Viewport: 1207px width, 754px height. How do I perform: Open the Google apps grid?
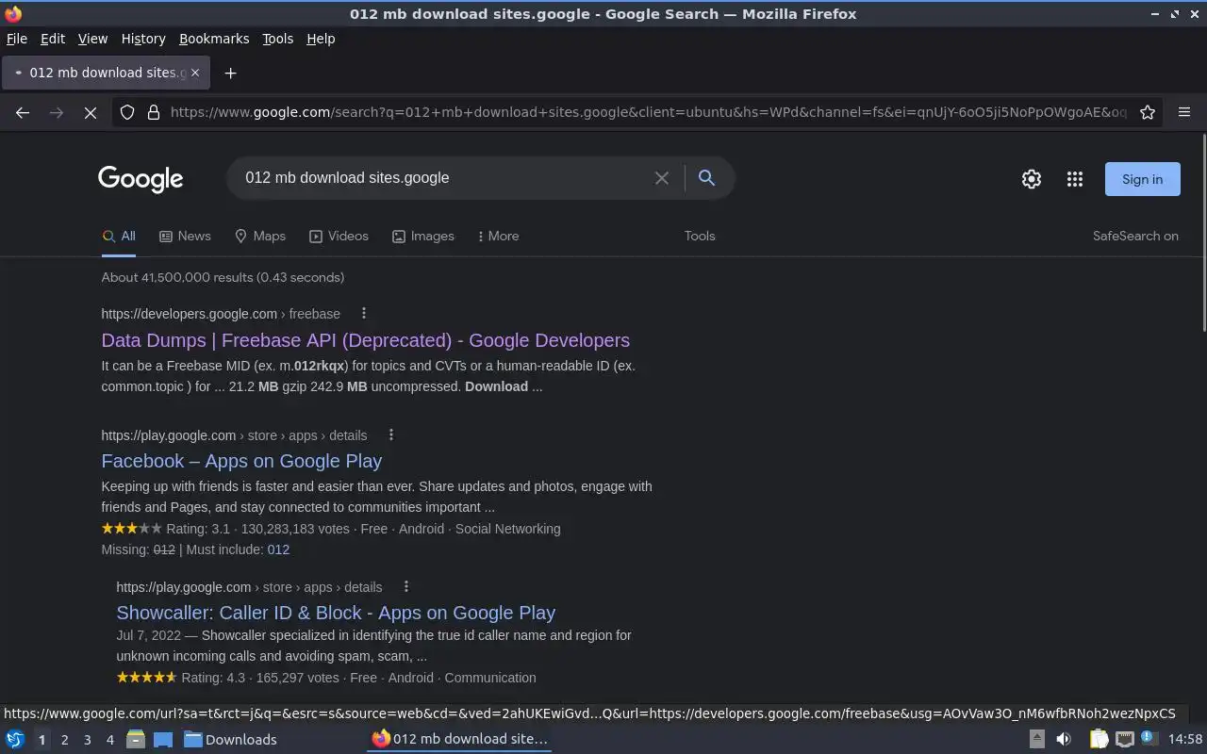tap(1075, 179)
